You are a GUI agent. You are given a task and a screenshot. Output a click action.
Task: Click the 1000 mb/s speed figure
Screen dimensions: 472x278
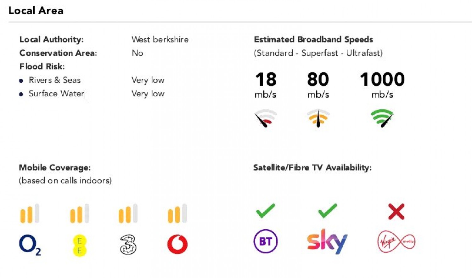(382, 79)
